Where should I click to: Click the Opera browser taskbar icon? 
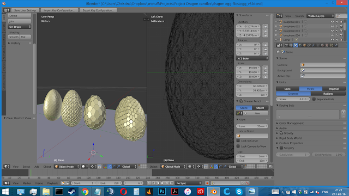coord(123,191)
